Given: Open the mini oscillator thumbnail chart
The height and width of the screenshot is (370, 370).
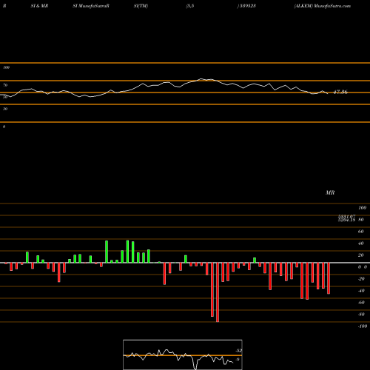Looking at the screenshot, I should 183,354.
